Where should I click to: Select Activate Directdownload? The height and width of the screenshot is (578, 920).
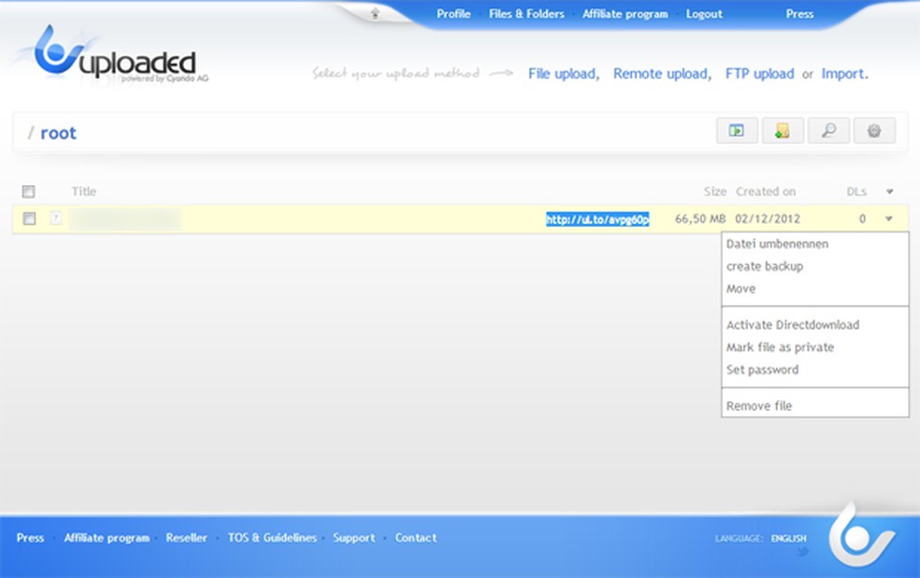coord(793,325)
